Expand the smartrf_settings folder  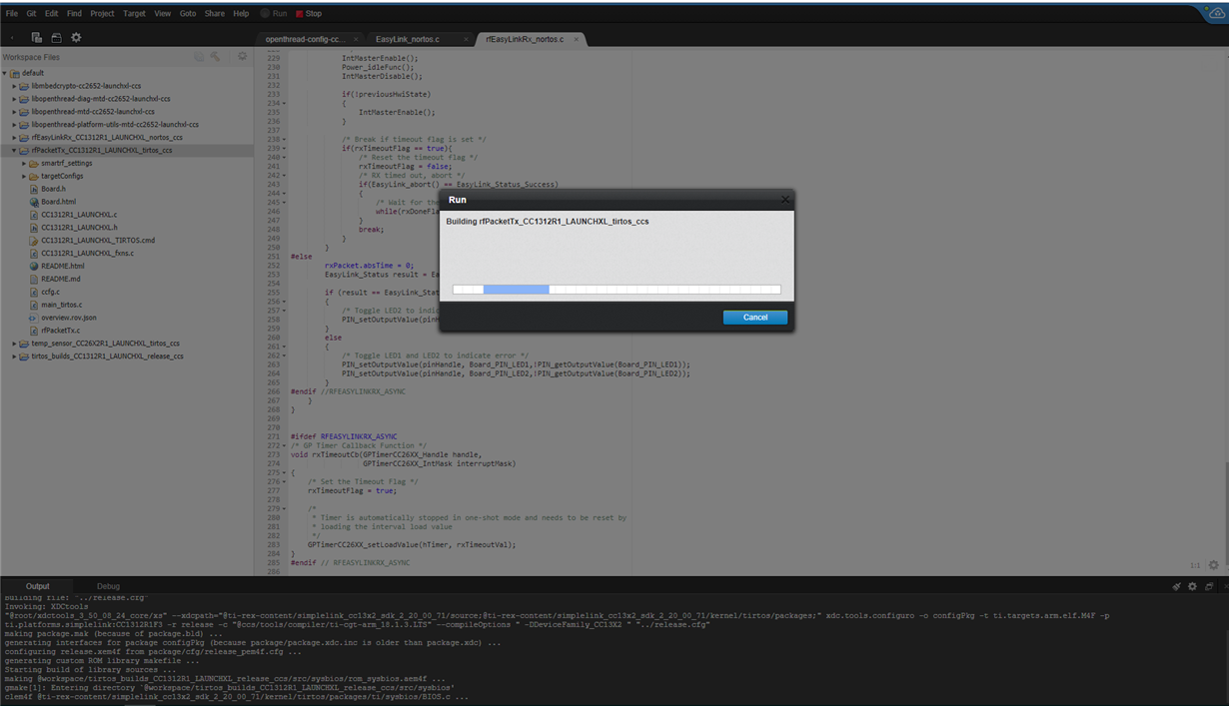24,163
